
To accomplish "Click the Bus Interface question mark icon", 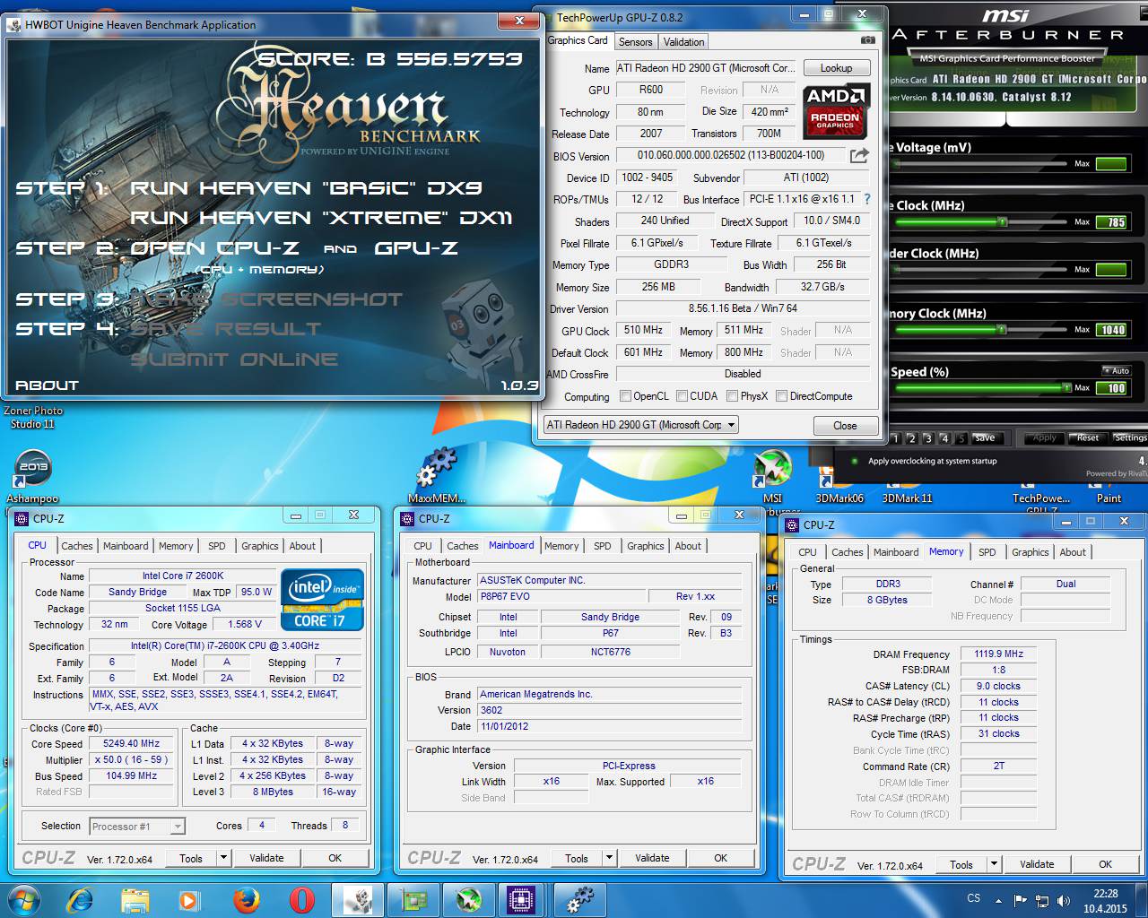I will click(x=866, y=199).
